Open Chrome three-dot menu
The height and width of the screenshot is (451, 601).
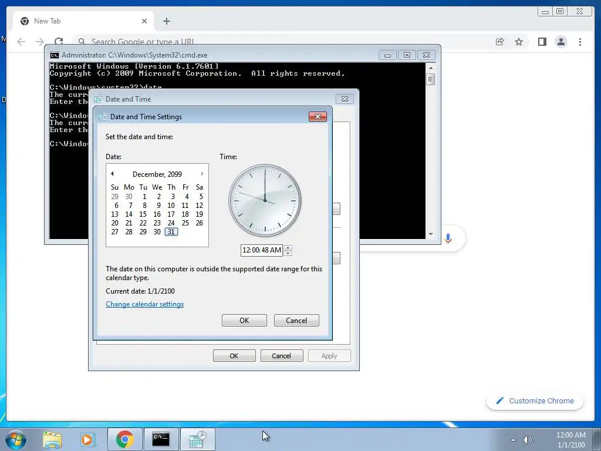point(580,42)
